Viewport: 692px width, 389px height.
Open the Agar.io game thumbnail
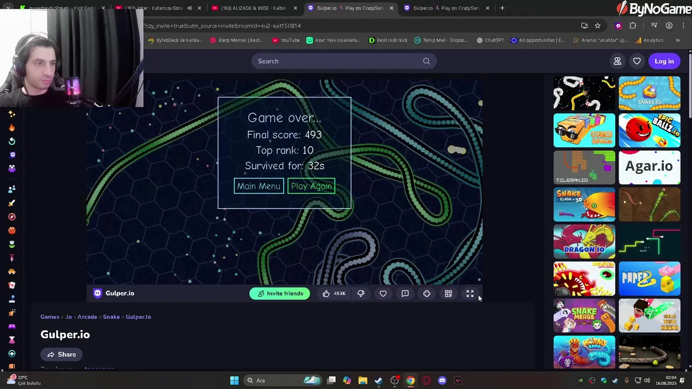(x=649, y=167)
